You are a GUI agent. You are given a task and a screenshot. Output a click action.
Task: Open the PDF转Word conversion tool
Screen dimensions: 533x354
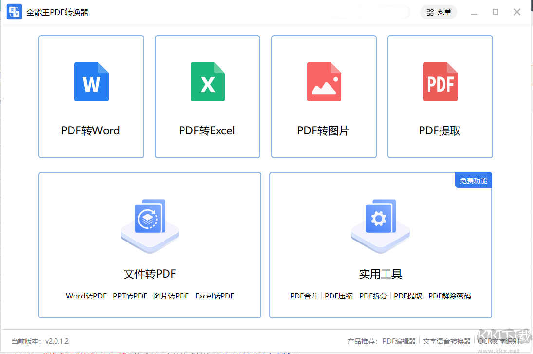point(91,96)
